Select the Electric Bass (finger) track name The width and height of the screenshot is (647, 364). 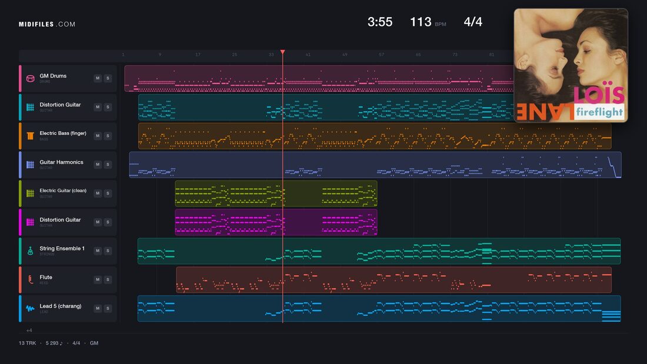[63, 133]
